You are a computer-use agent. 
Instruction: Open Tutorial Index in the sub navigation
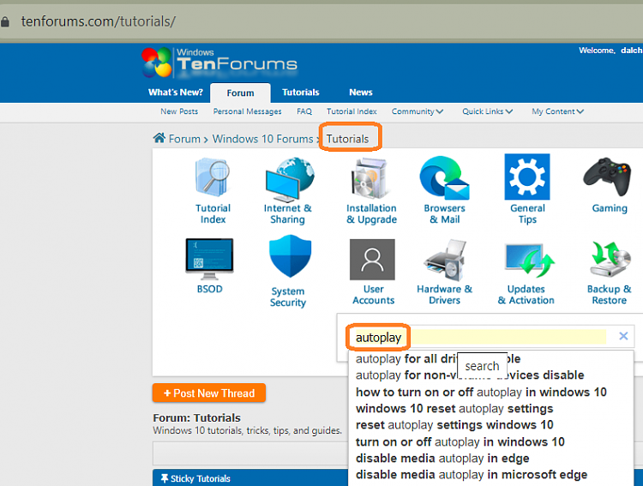pos(352,111)
